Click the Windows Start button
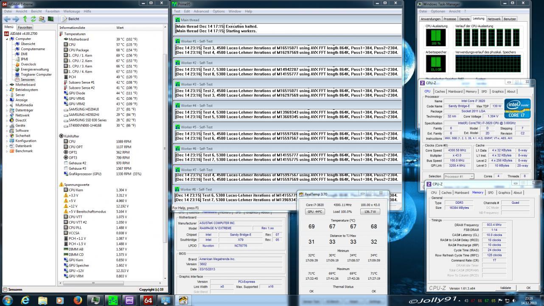 pyautogui.click(x=8, y=300)
